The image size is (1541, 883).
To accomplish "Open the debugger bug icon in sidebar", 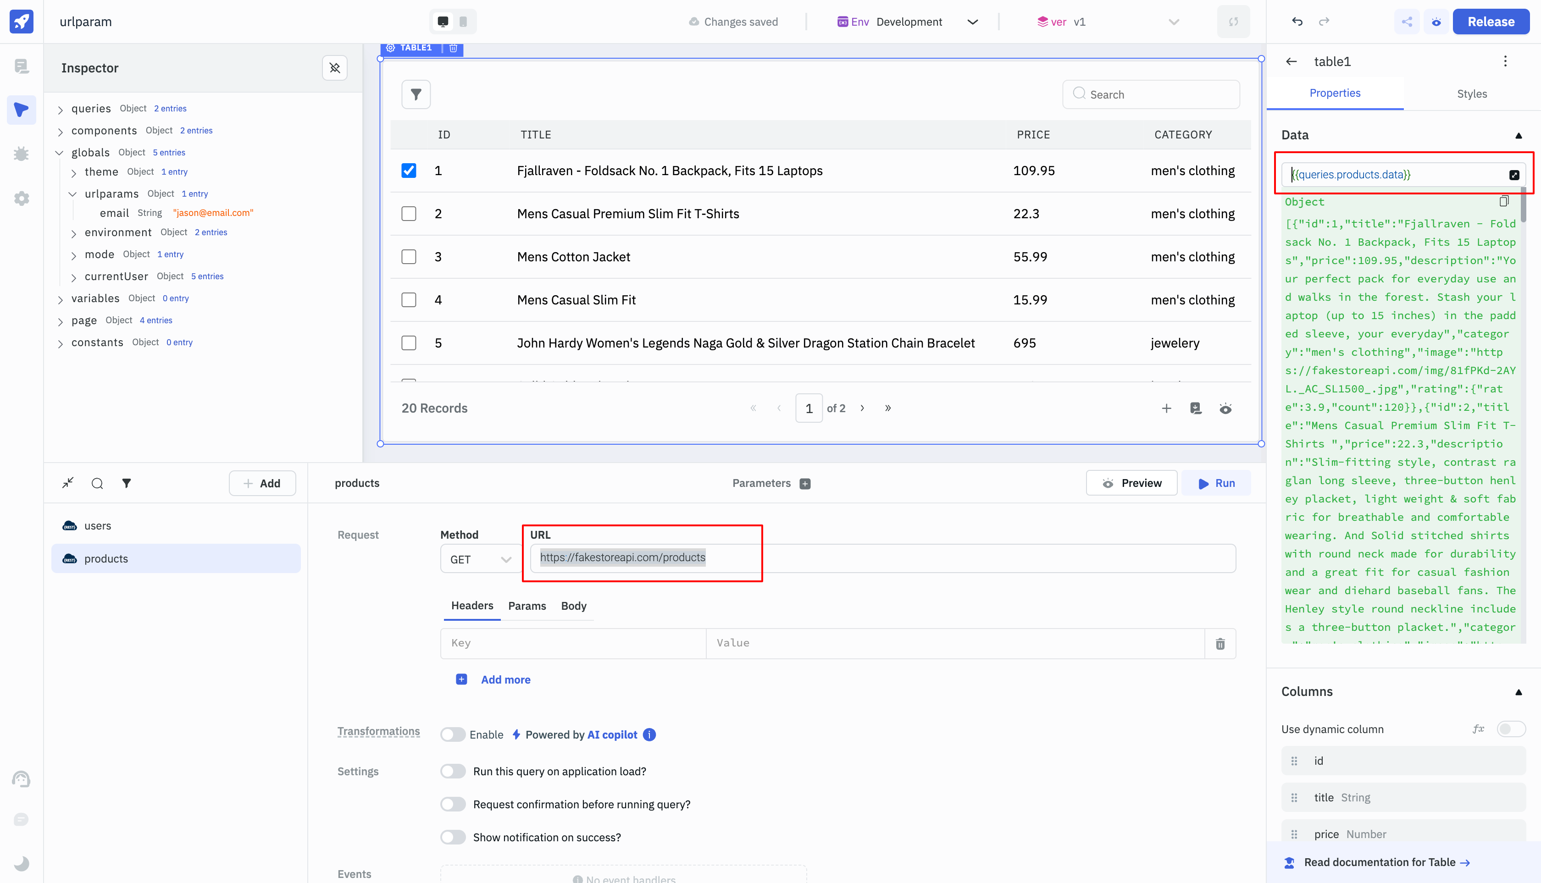I will click(x=21, y=154).
